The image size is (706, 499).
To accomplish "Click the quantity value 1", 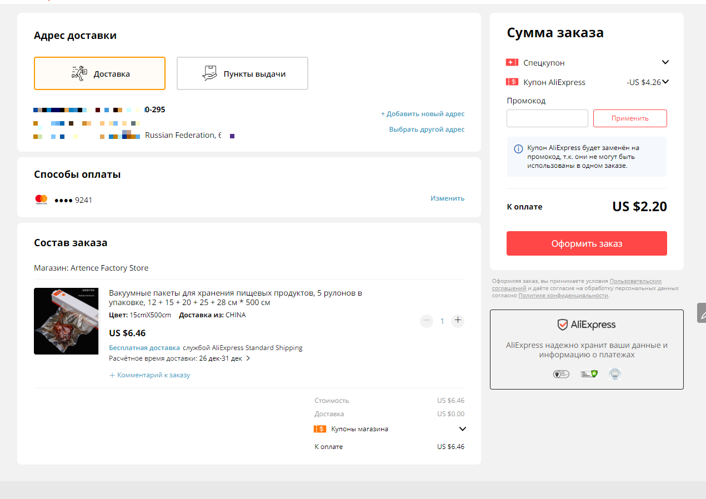I will [x=442, y=321].
